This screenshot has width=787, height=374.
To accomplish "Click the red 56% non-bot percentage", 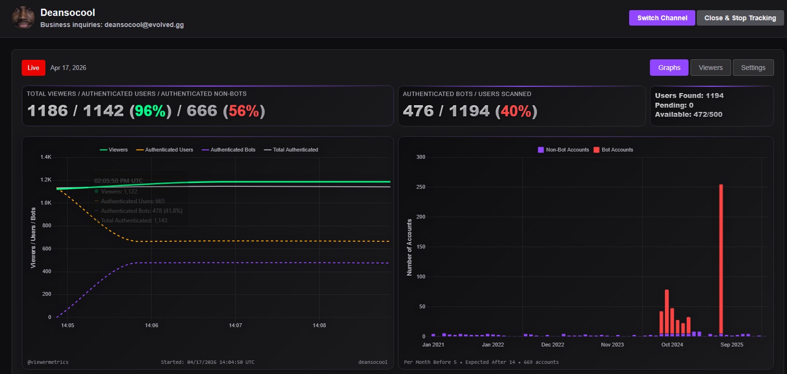I will point(244,111).
